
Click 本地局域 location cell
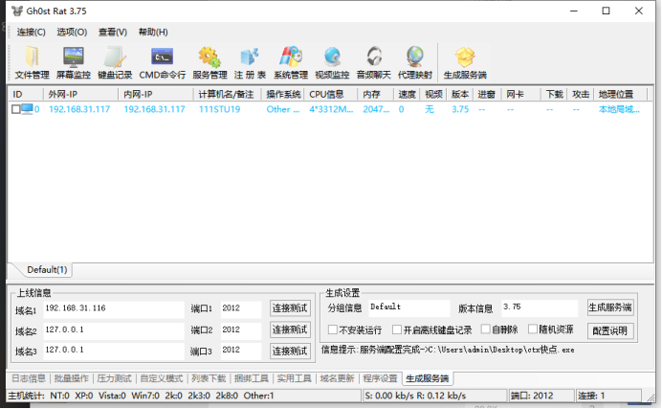[x=619, y=109]
